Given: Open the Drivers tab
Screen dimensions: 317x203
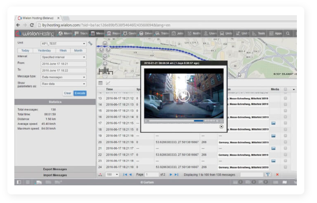Looking at the screenshot, I should coord(145,34).
